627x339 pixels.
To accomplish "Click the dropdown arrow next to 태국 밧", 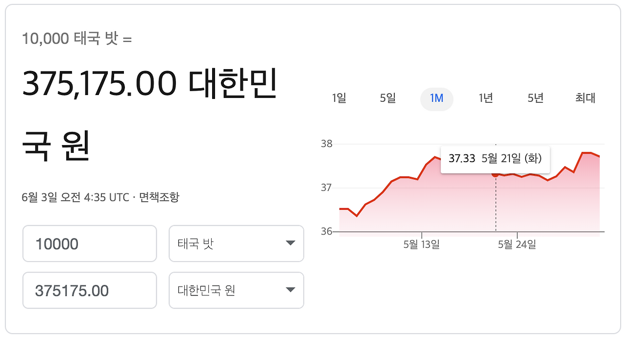I will click(x=290, y=243).
